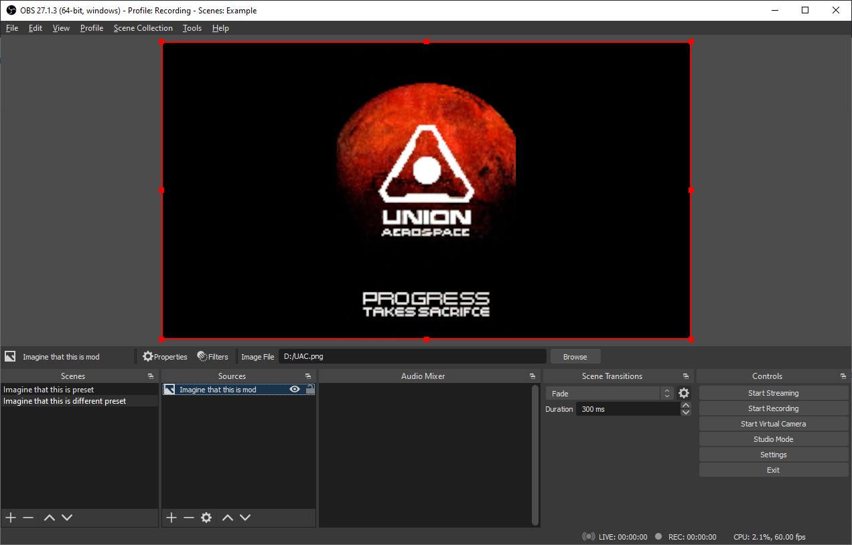852x545 pixels.
Task: Decrease the transition duration with down arrow
Action: pos(686,412)
